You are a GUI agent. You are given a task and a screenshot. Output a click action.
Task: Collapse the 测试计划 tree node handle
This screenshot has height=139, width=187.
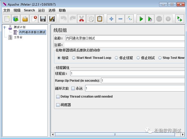click(5, 27)
